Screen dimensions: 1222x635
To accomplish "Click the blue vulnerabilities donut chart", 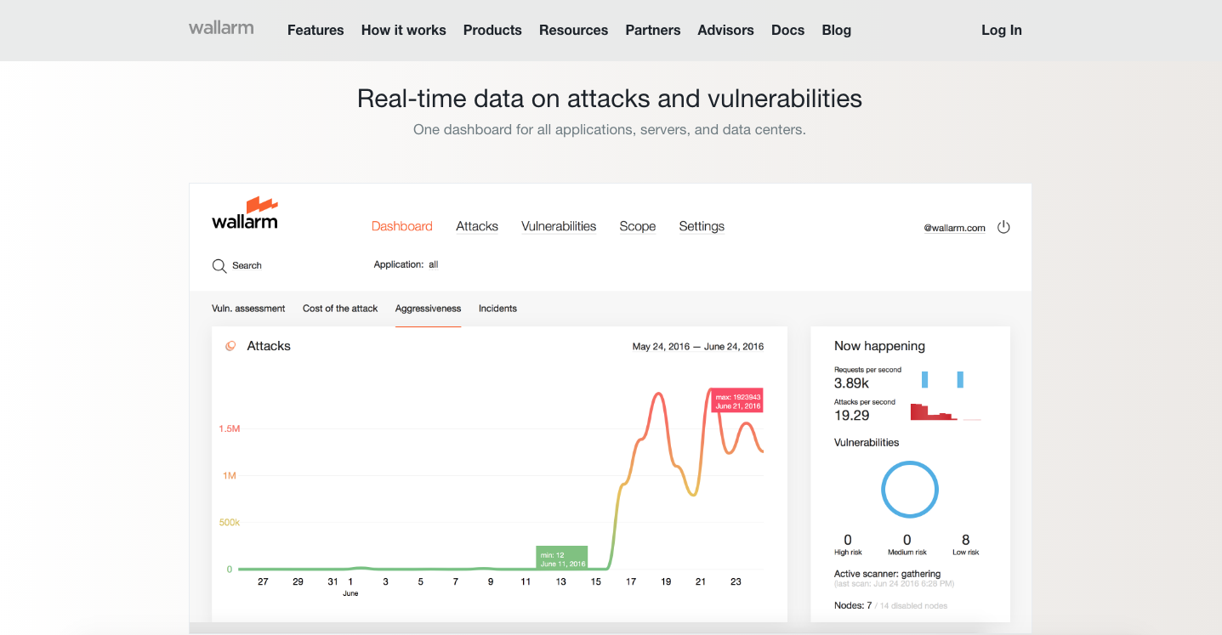I will pyautogui.click(x=909, y=490).
